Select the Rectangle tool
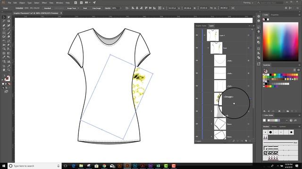 (4, 33)
